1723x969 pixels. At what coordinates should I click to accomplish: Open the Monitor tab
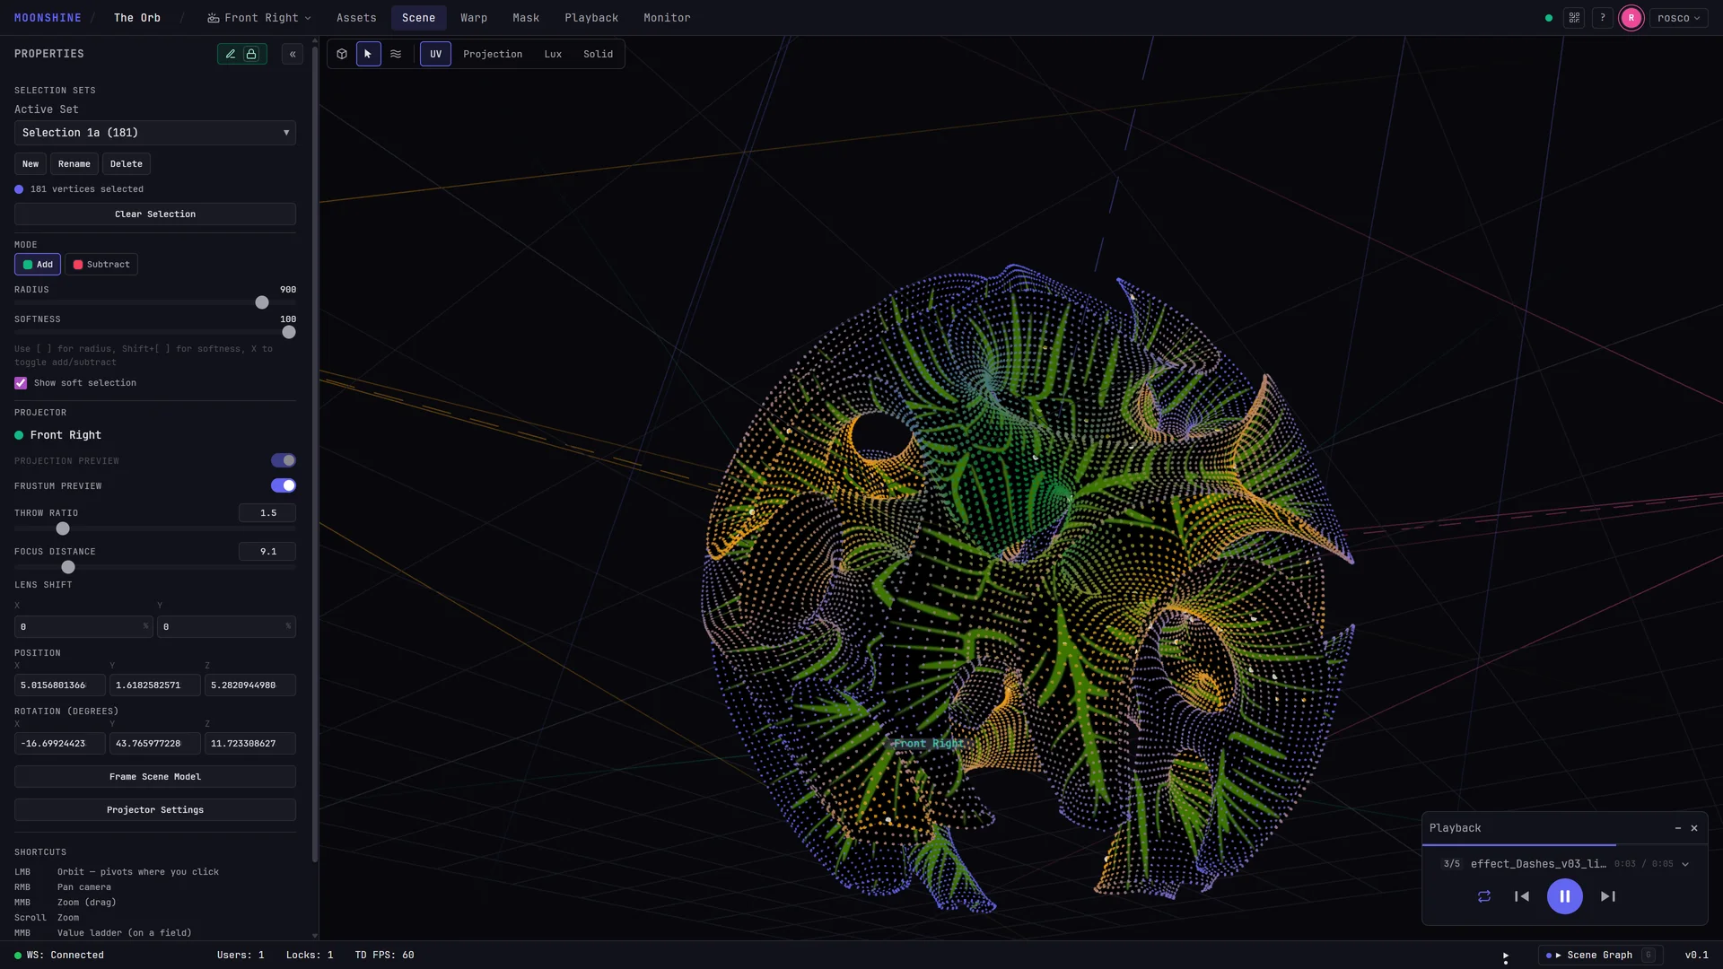667,18
